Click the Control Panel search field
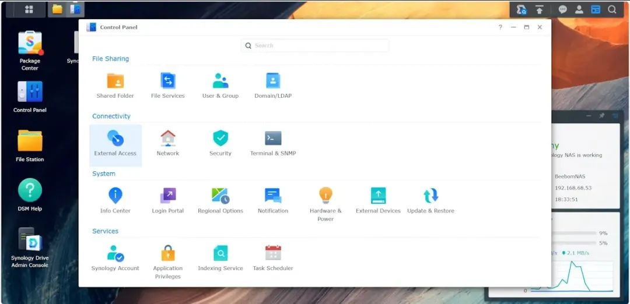Viewport: 630px width, 304px height. tap(315, 45)
